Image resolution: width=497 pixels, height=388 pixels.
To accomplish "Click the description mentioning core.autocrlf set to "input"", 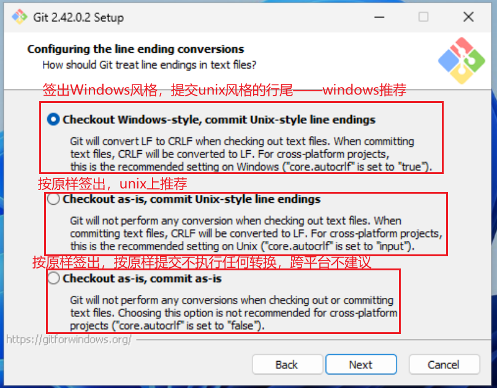I will pos(254,234).
